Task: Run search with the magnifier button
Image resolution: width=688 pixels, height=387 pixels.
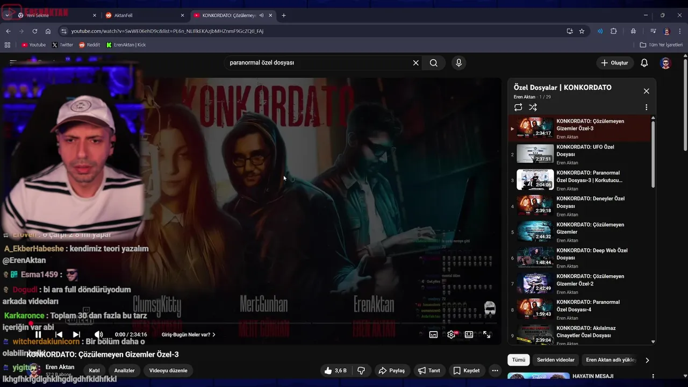Action: (x=434, y=63)
